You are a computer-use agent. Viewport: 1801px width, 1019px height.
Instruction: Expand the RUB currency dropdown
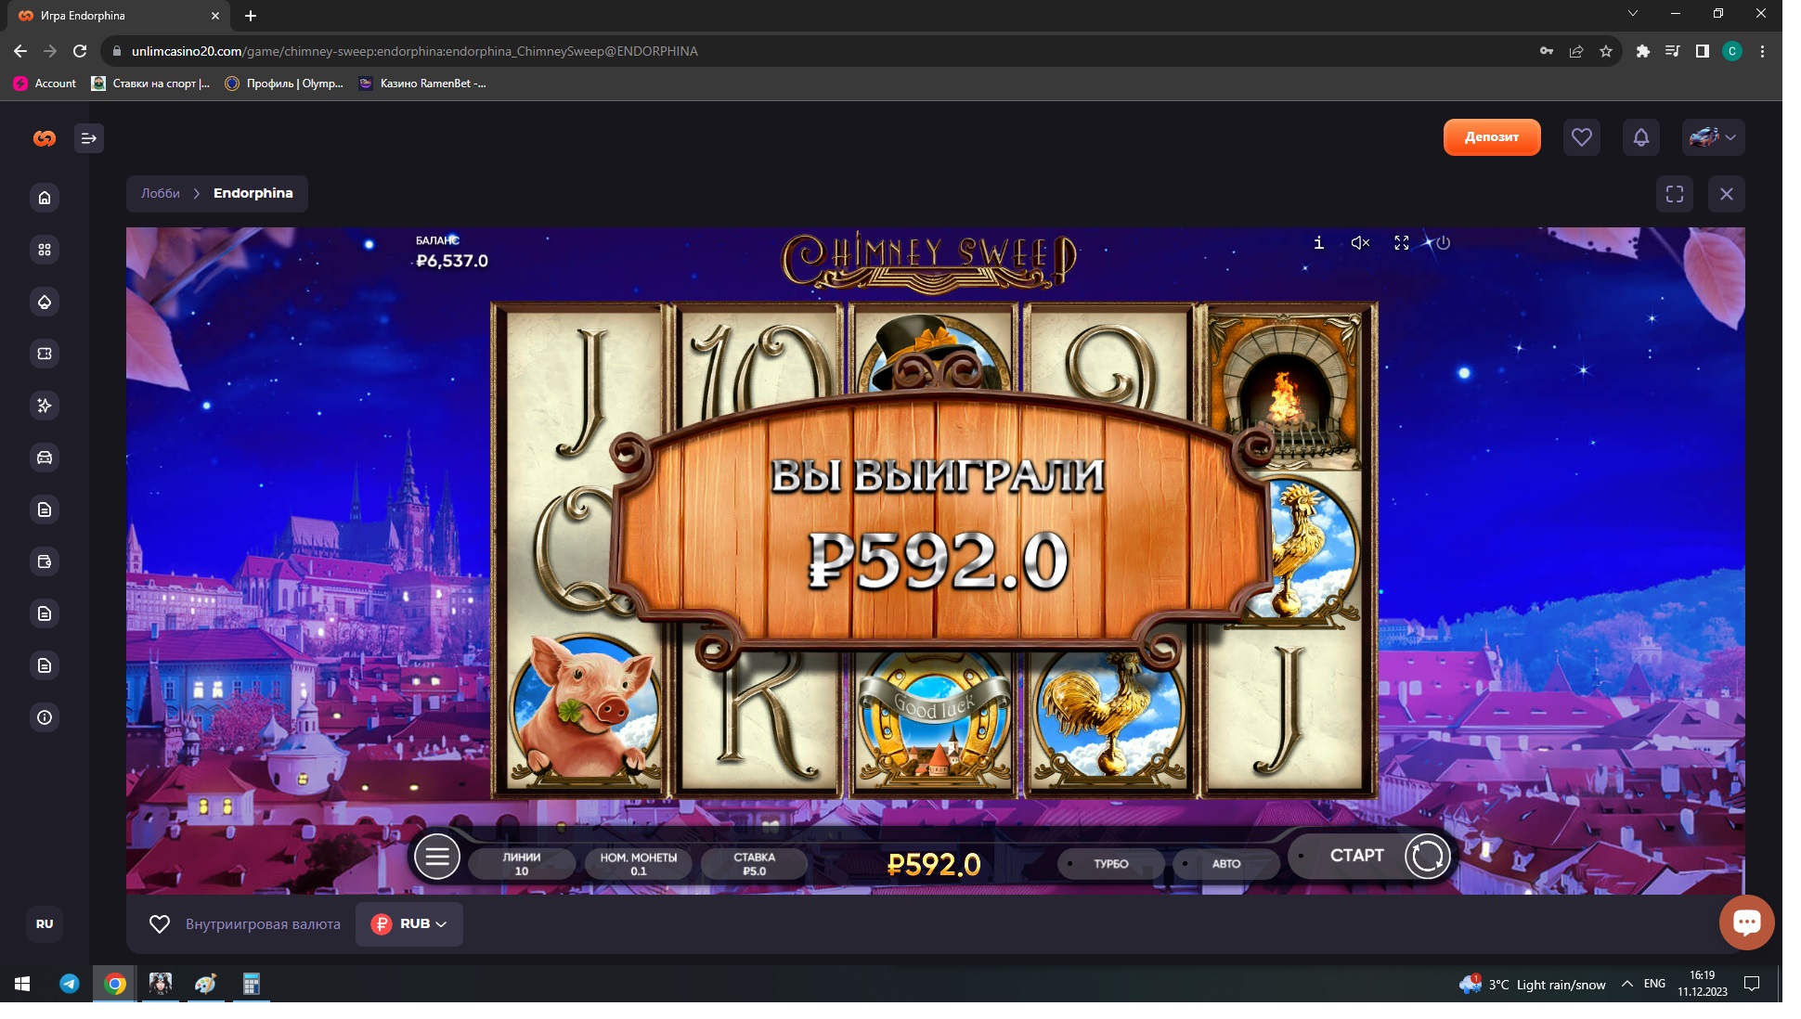[409, 924]
